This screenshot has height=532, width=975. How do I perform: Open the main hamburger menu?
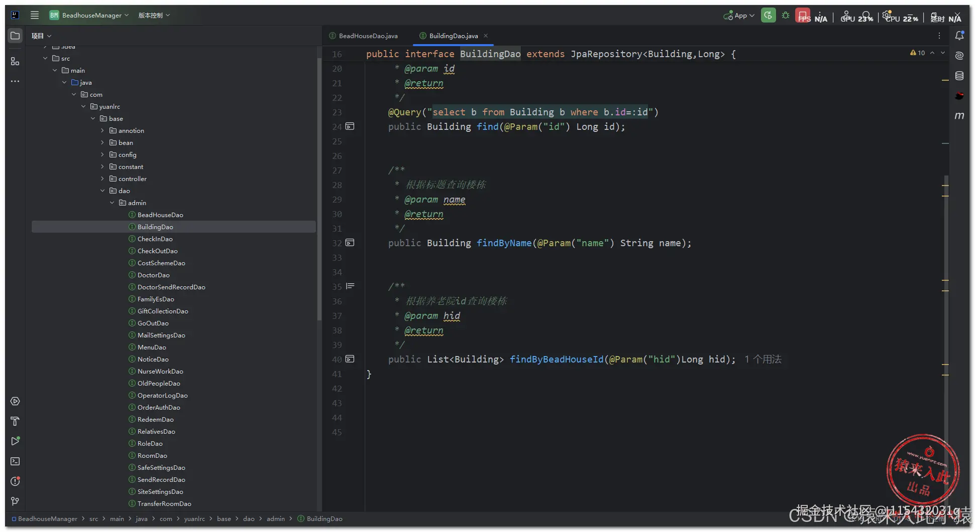(x=35, y=15)
